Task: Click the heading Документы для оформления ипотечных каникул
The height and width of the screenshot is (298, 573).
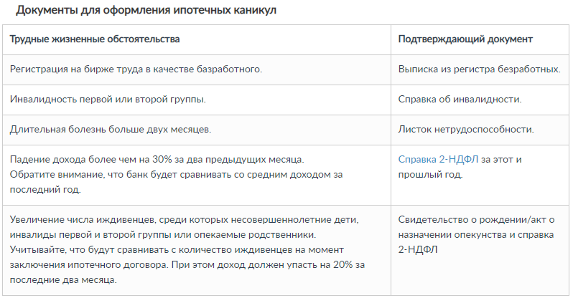Action: (x=146, y=10)
